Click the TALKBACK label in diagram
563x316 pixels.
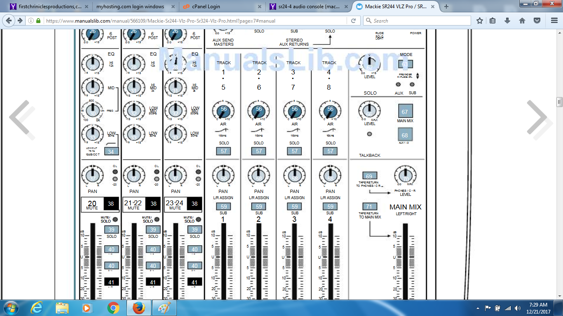[370, 155]
